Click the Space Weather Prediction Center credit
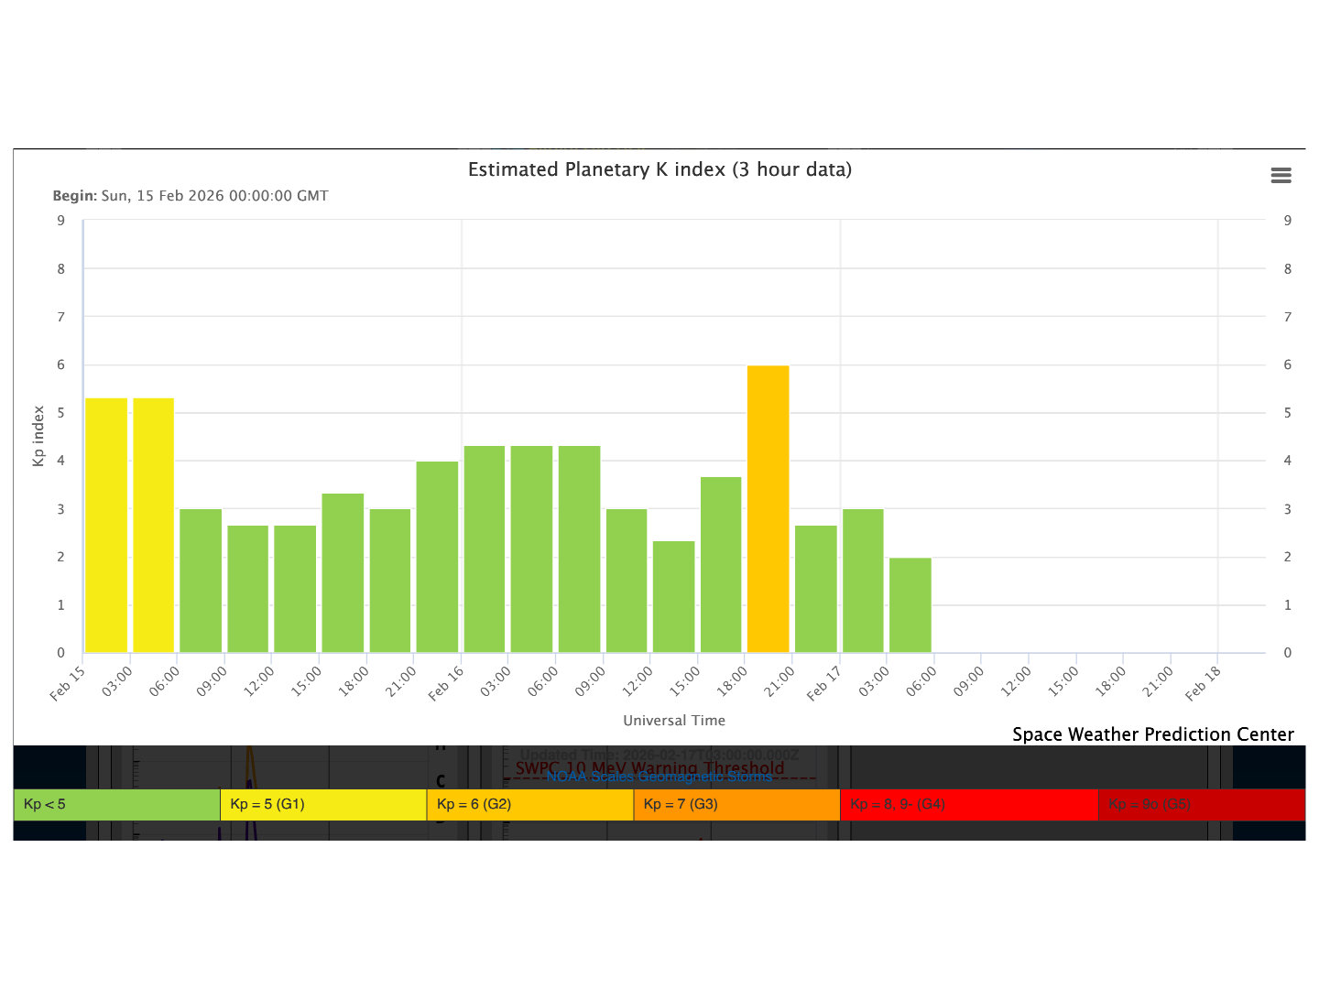Screen dimensions: 1319x989 (1152, 734)
